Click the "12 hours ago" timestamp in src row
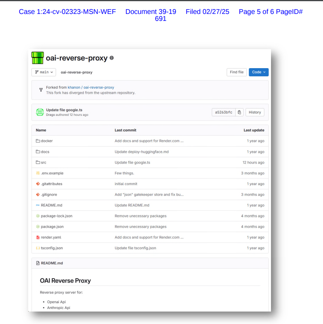Viewport: 323px width, 324px height. (x=253, y=162)
